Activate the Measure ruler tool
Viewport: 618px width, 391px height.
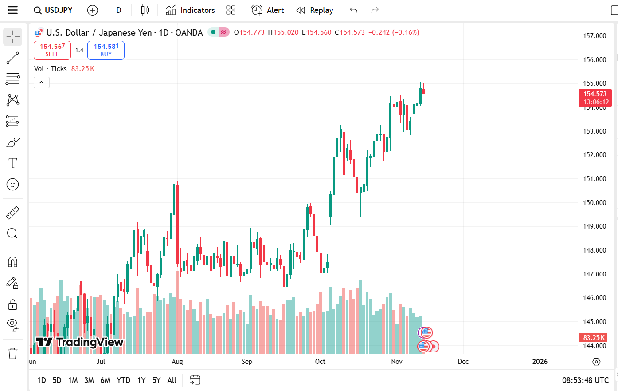12,212
